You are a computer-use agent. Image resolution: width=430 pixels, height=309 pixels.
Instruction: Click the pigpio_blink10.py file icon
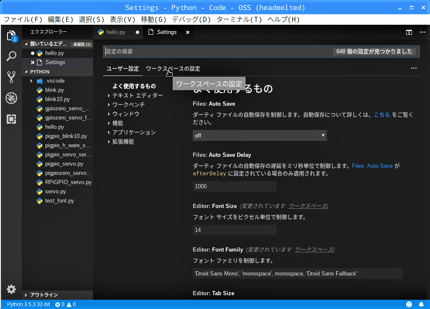[x=39, y=136]
